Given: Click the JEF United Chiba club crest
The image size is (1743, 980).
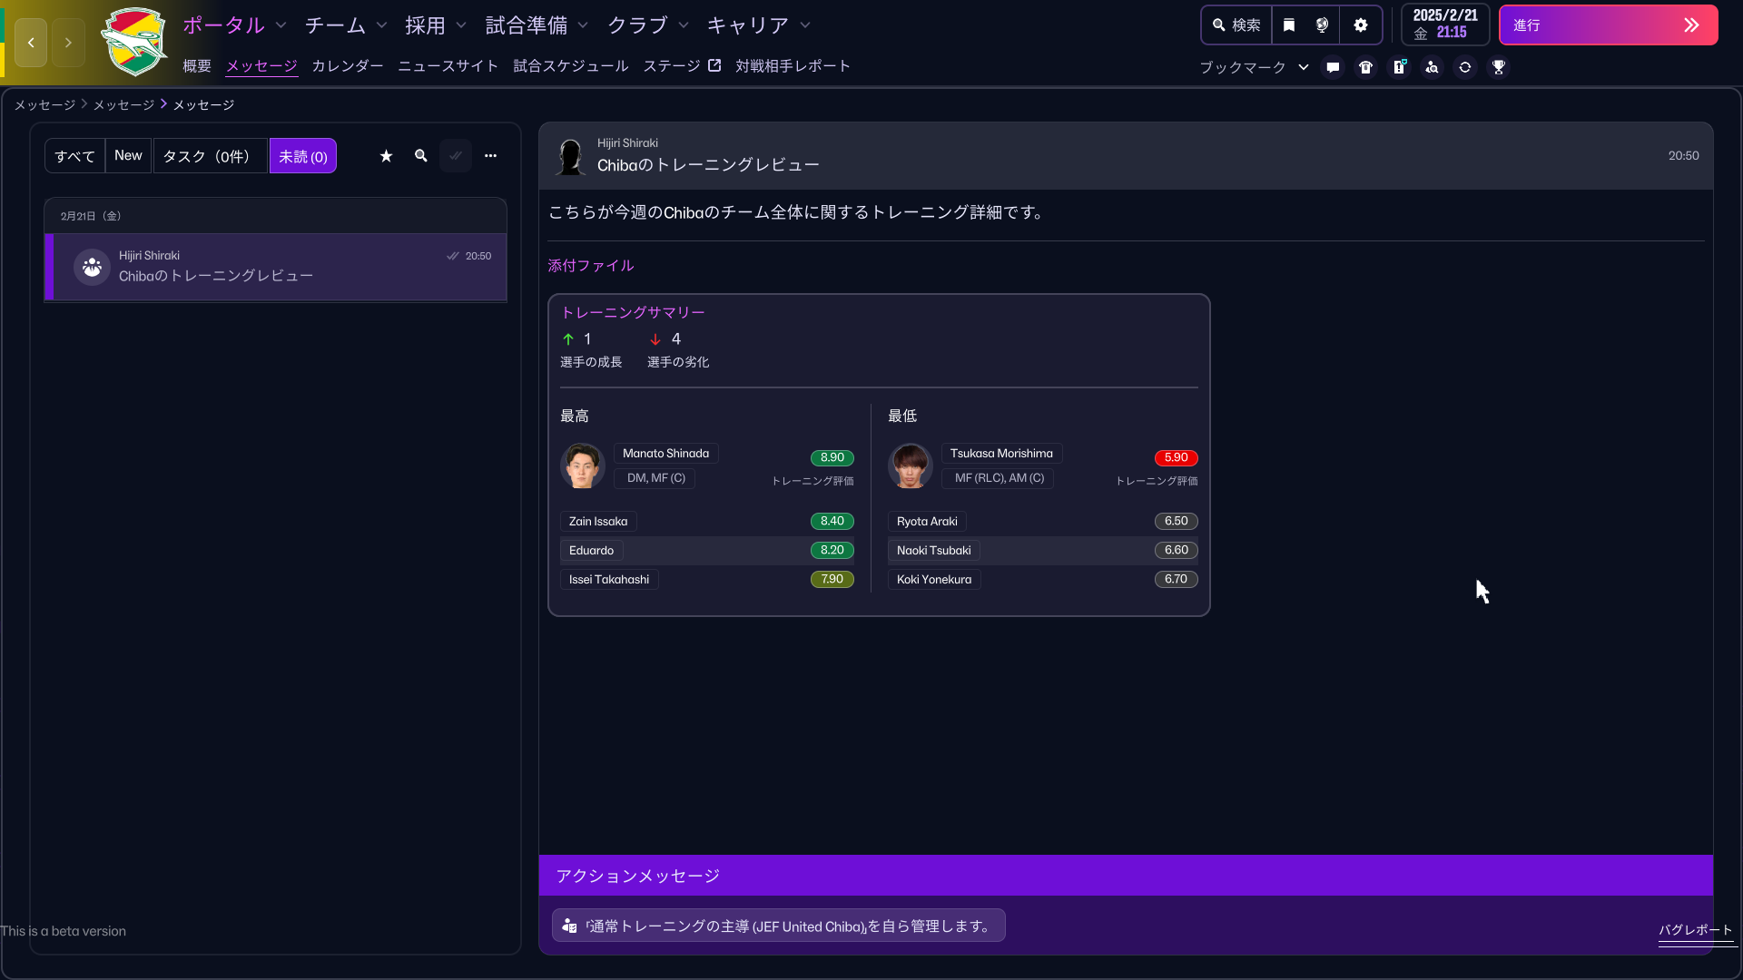Looking at the screenshot, I should [134, 42].
